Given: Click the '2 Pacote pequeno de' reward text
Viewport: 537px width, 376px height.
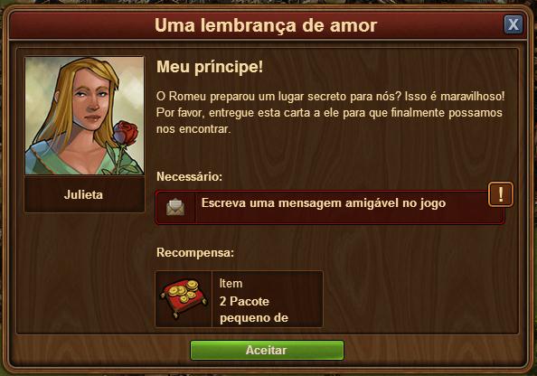Looking at the screenshot, I should (254, 309).
